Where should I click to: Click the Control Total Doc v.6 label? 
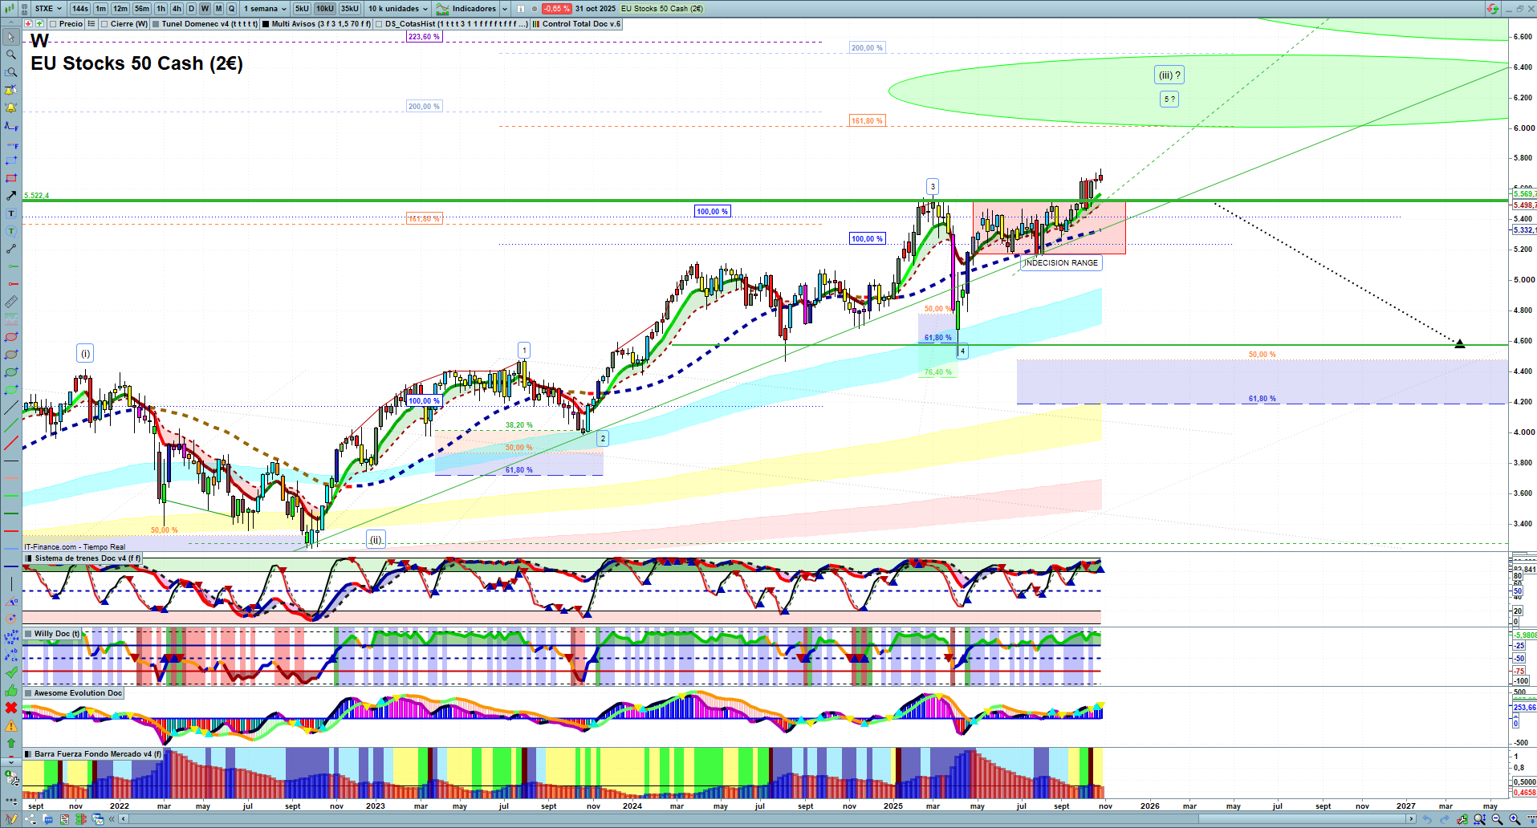[581, 24]
